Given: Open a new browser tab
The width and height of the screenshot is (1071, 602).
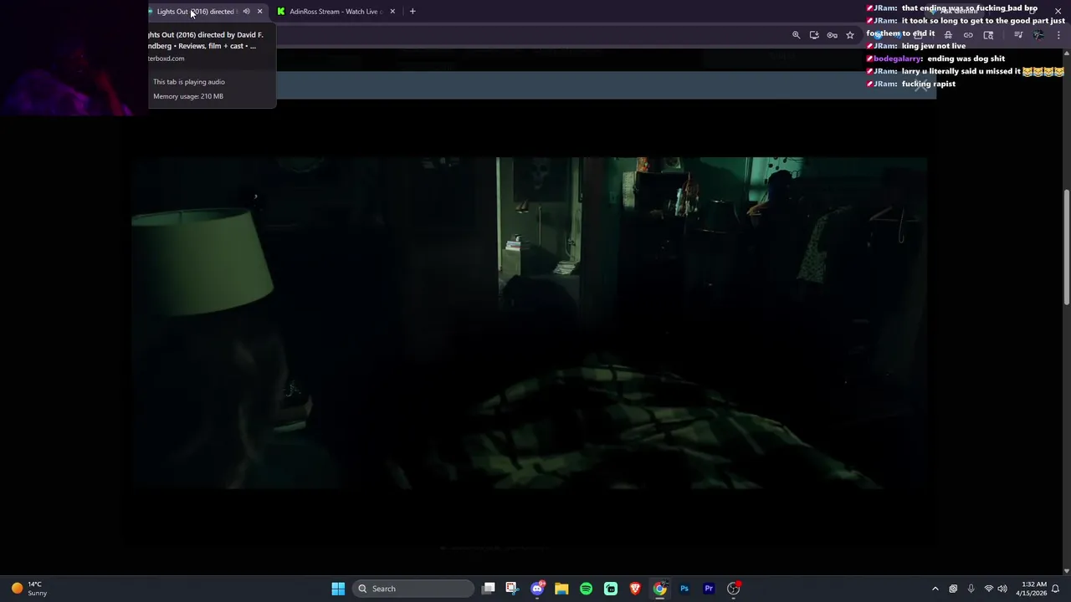Looking at the screenshot, I should coord(413,12).
